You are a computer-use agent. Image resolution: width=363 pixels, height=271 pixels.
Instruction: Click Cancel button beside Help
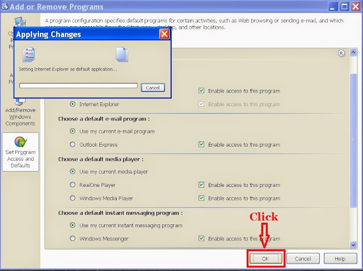303,259
